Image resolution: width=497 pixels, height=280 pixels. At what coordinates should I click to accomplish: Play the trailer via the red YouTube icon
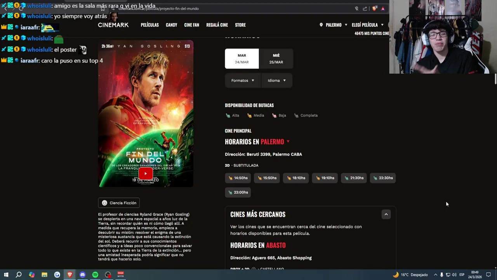coord(146,174)
